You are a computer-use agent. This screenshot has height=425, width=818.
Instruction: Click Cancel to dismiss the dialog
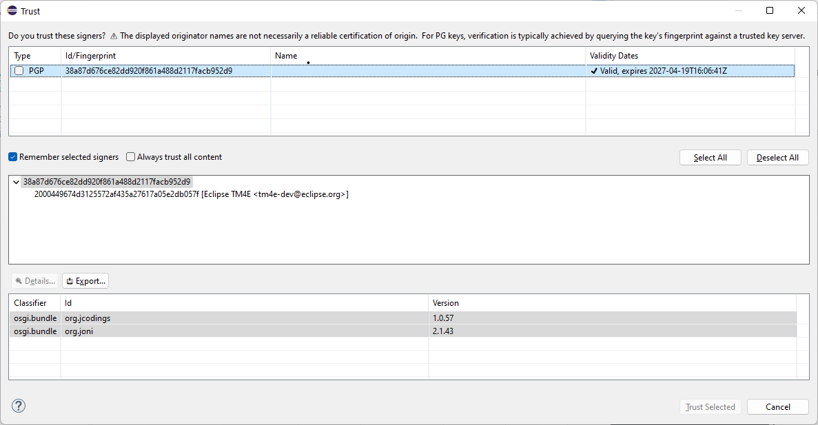tap(777, 407)
